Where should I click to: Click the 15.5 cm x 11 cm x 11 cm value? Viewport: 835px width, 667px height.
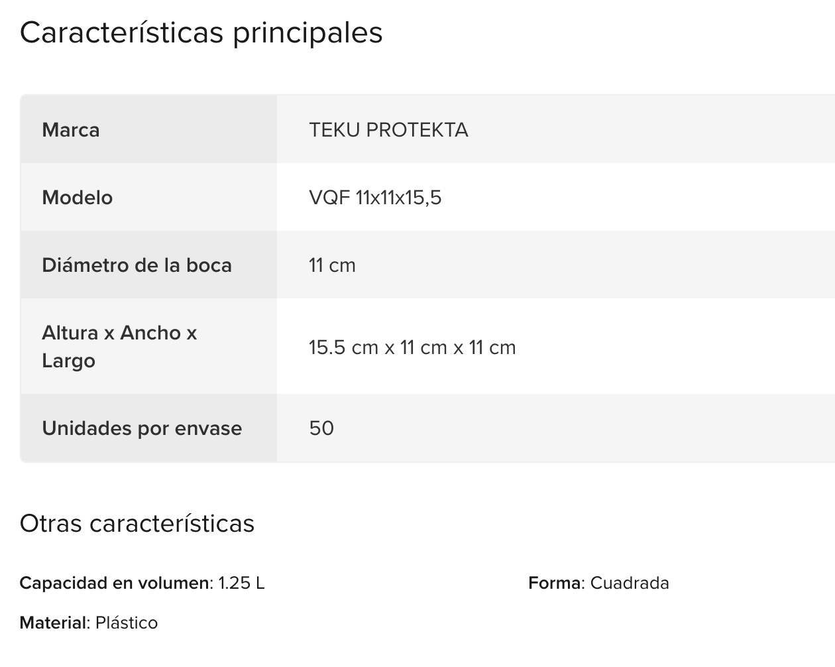(x=412, y=347)
